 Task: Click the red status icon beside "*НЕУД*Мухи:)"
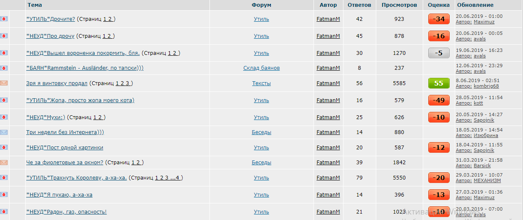[x=4, y=117]
